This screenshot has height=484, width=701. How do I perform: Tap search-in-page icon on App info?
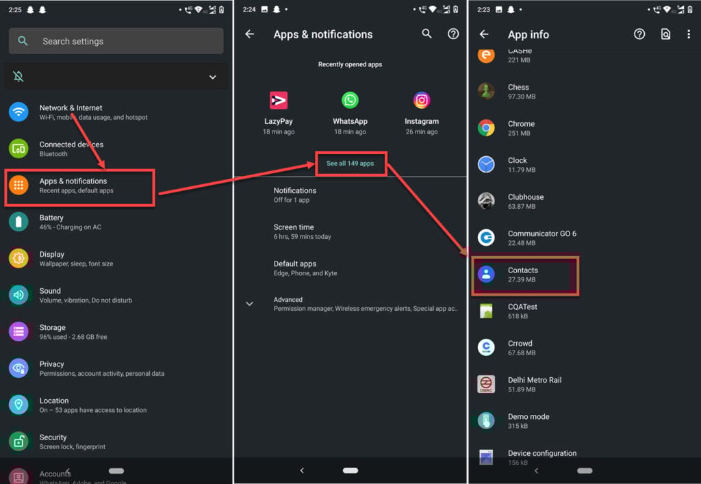[x=665, y=34]
